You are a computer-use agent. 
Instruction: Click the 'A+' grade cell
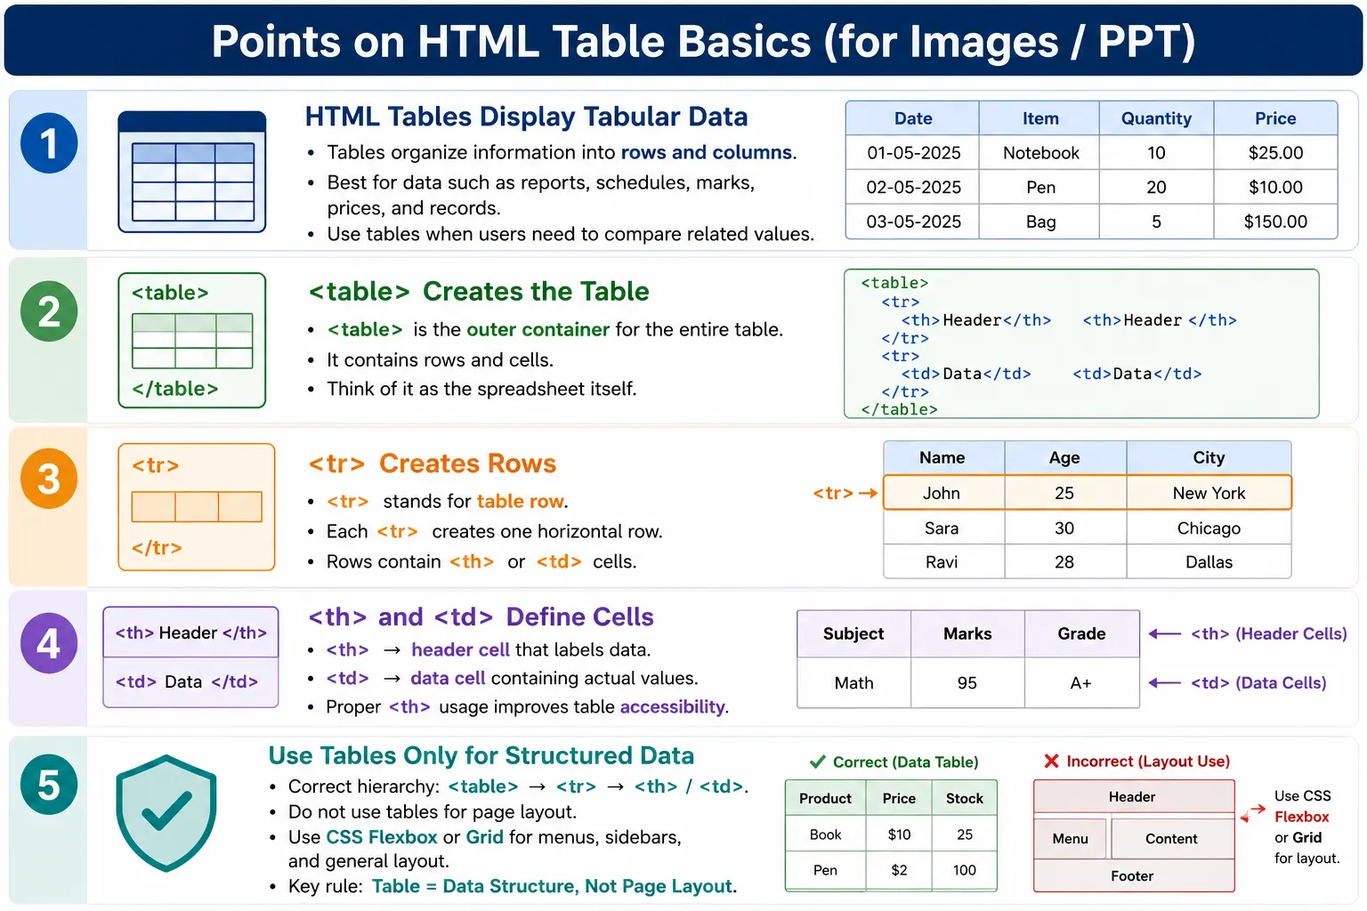(1081, 683)
